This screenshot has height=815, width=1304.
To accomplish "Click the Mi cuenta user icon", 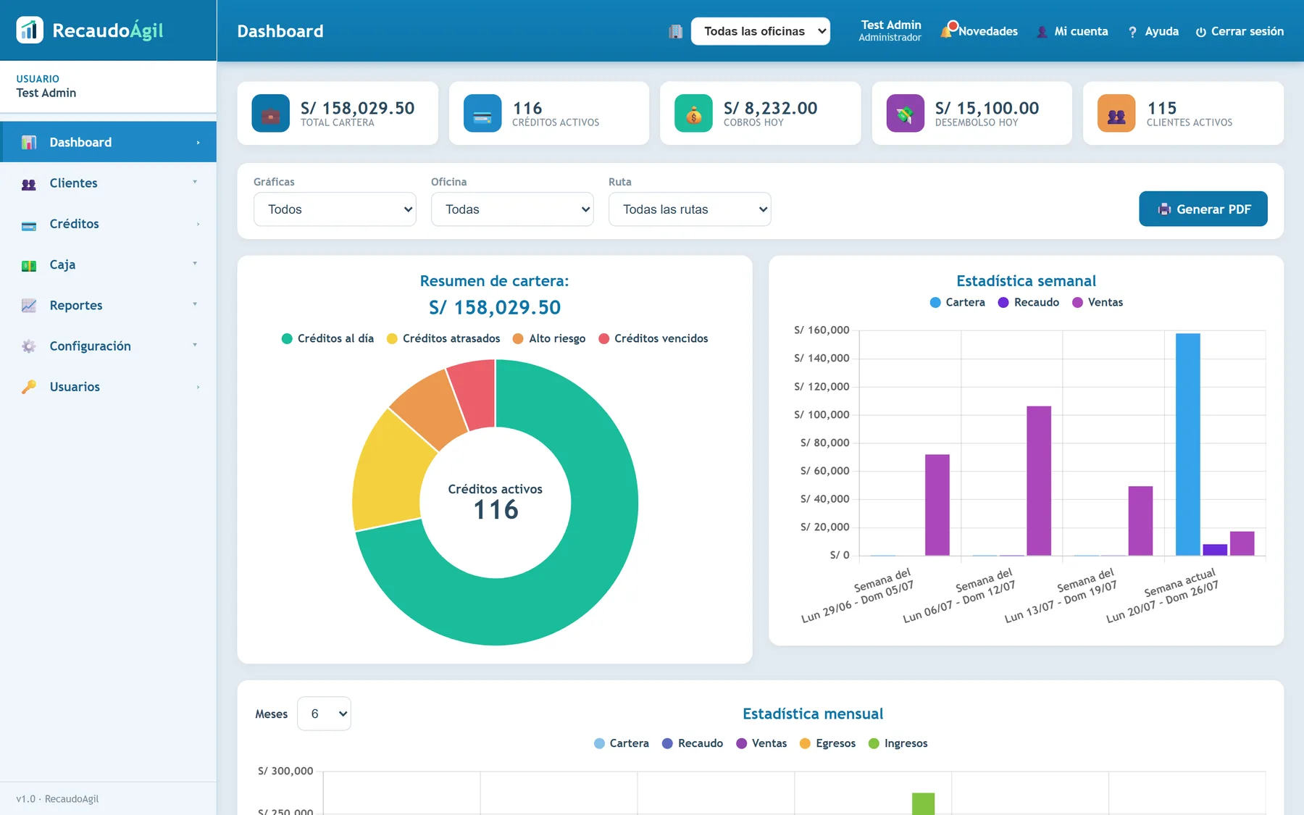I will coord(1042,32).
